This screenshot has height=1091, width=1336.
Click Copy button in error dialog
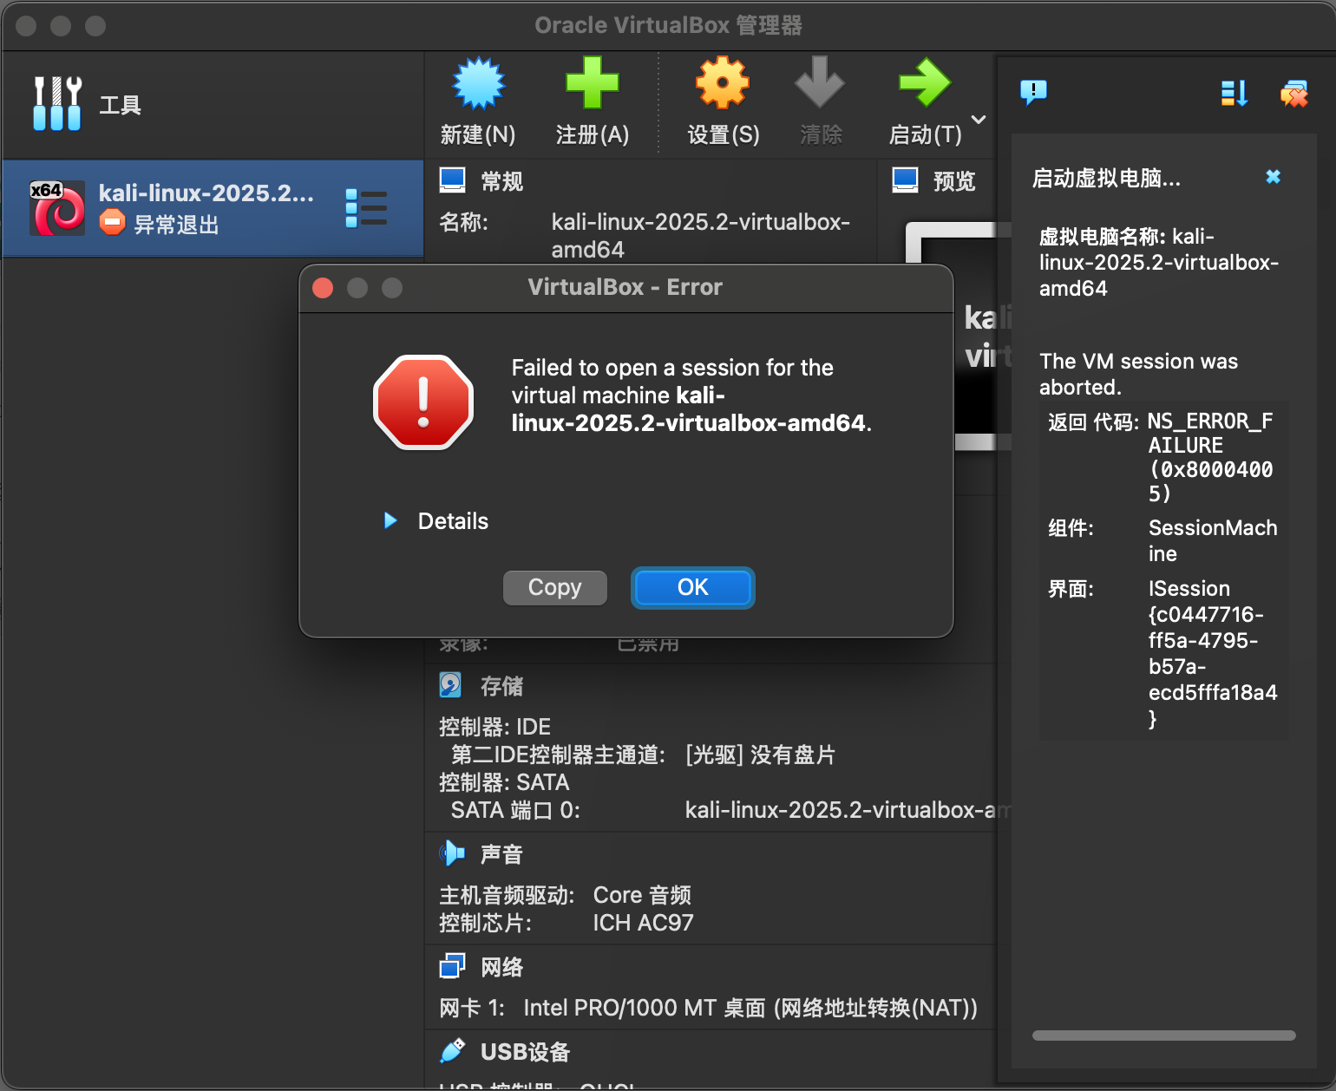pyautogui.click(x=555, y=587)
